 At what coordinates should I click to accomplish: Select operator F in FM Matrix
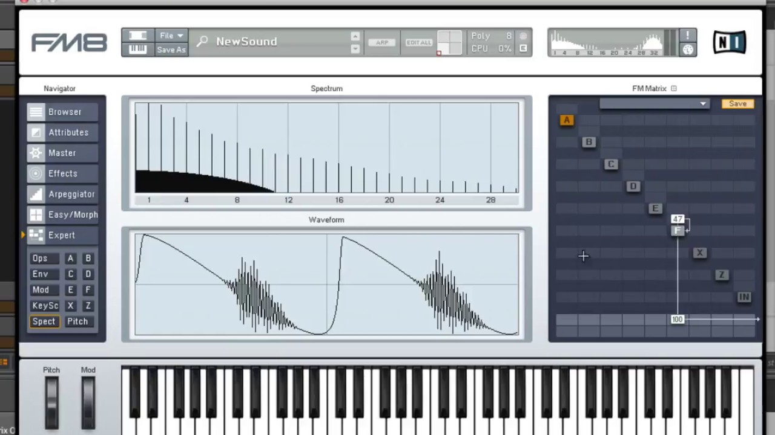pos(678,230)
